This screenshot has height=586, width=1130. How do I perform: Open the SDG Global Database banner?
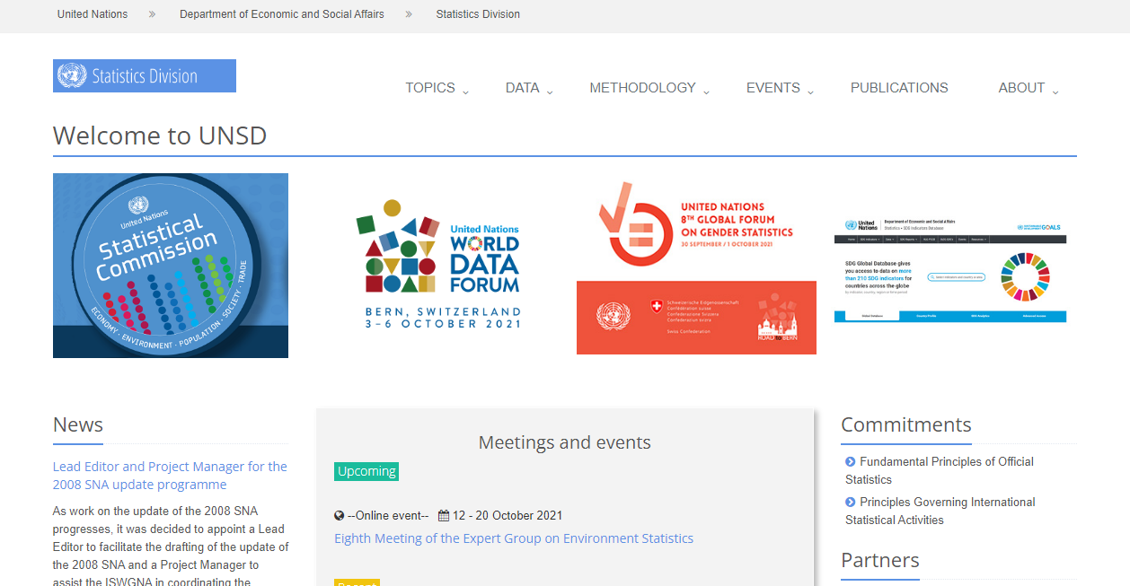point(950,269)
